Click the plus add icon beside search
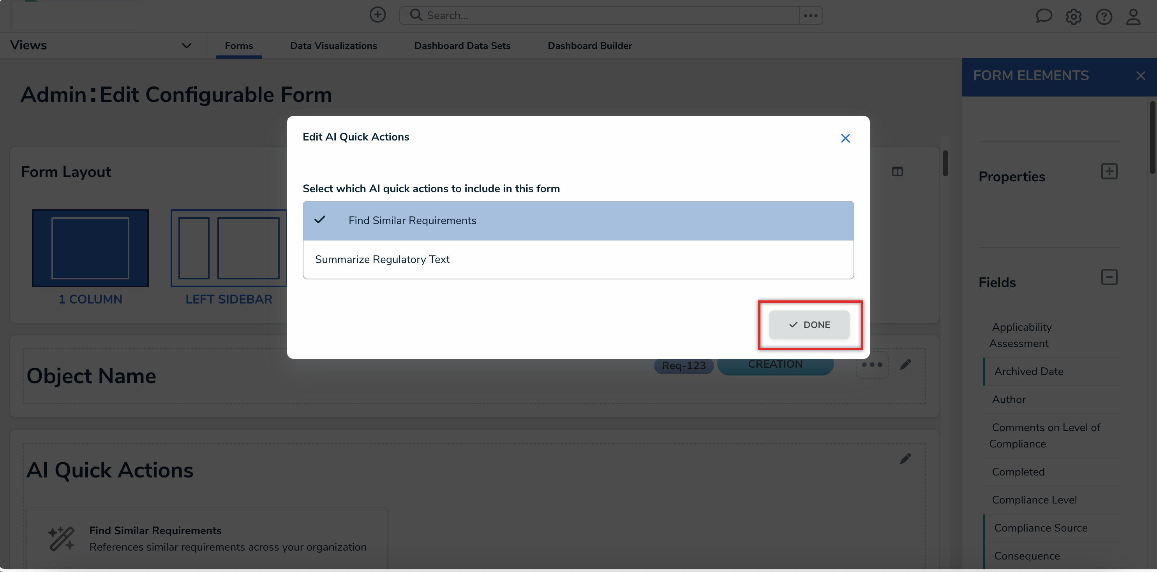 (377, 15)
